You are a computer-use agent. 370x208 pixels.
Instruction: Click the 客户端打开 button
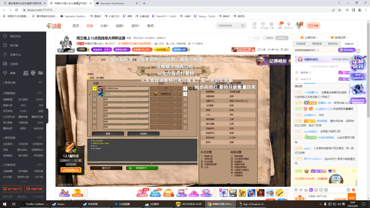(x=12, y=189)
